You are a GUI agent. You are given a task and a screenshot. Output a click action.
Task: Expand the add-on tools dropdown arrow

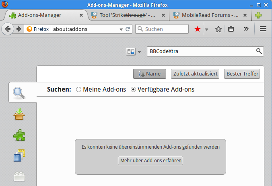(x=139, y=52)
